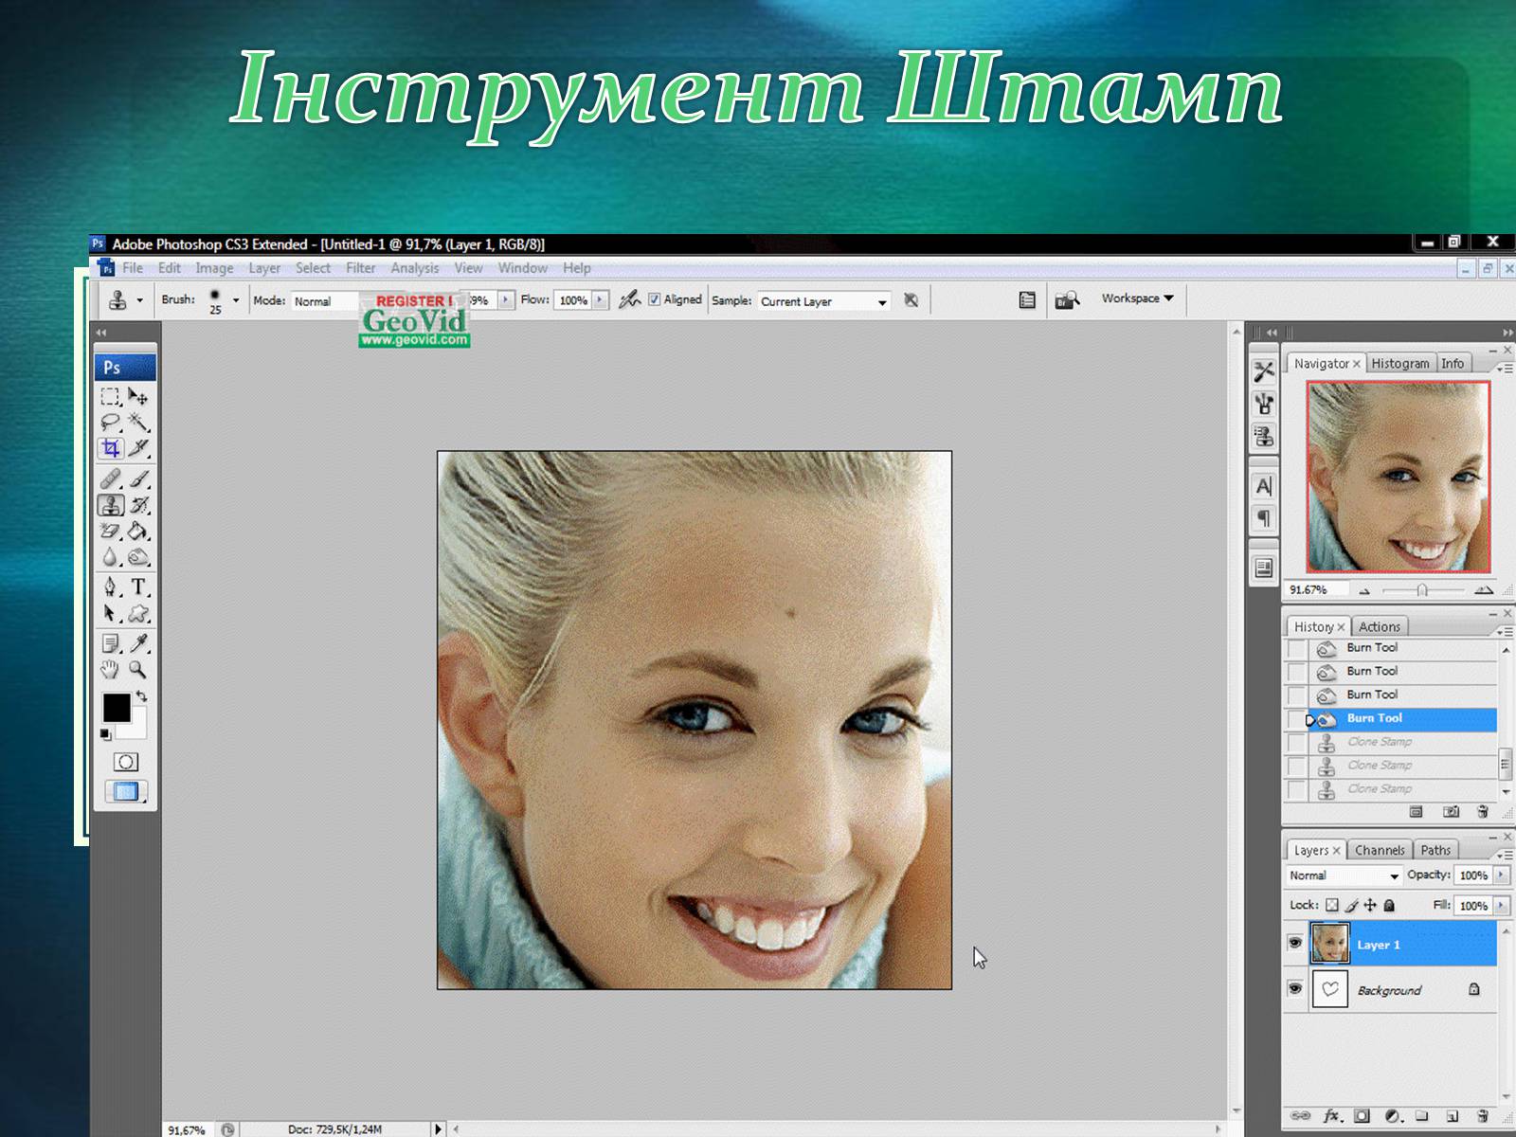Toggle history brush source for highlighted Burn Tool state
The image size is (1516, 1137).
[x=1296, y=719]
